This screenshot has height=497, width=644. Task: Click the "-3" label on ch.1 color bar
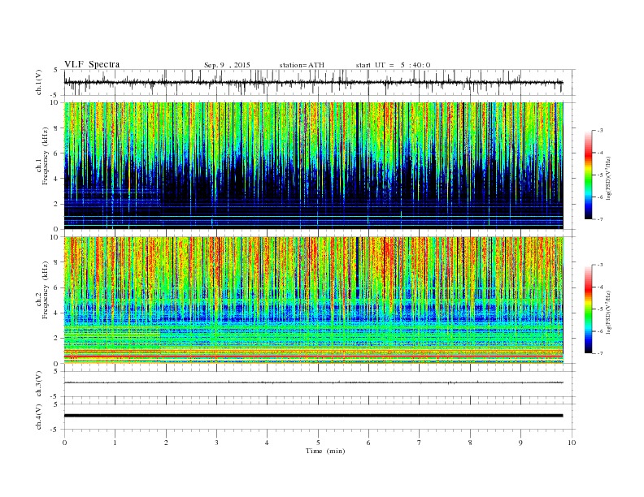[x=599, y=131]
